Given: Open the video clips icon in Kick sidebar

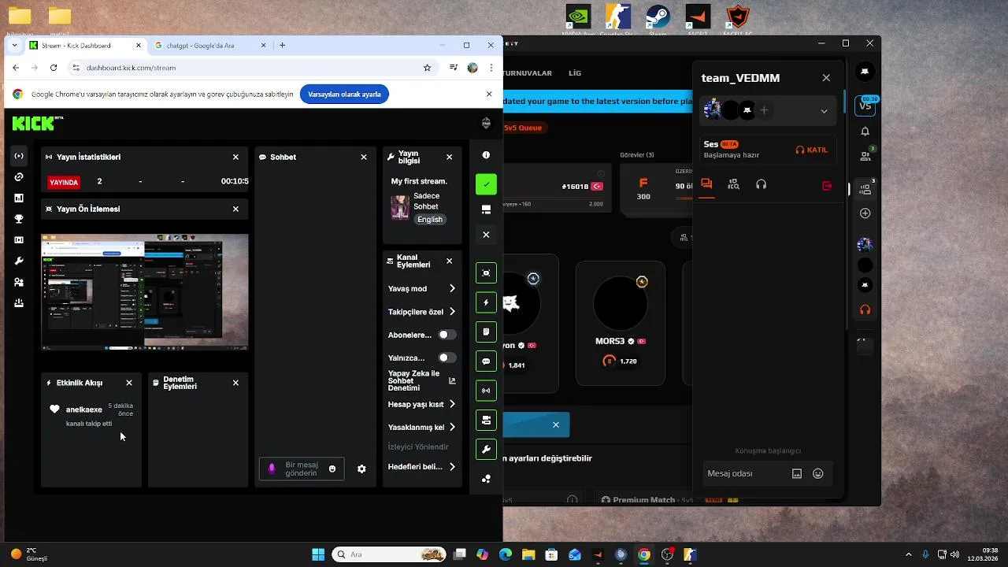Looking at the screenshot, I should point(19,240).
